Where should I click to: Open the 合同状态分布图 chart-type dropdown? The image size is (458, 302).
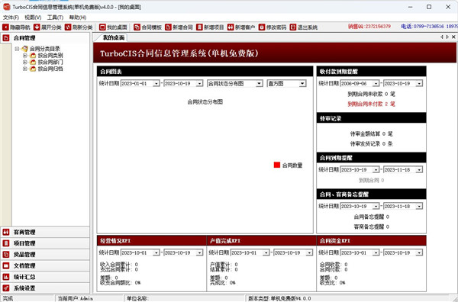click(x=259, y=84)
